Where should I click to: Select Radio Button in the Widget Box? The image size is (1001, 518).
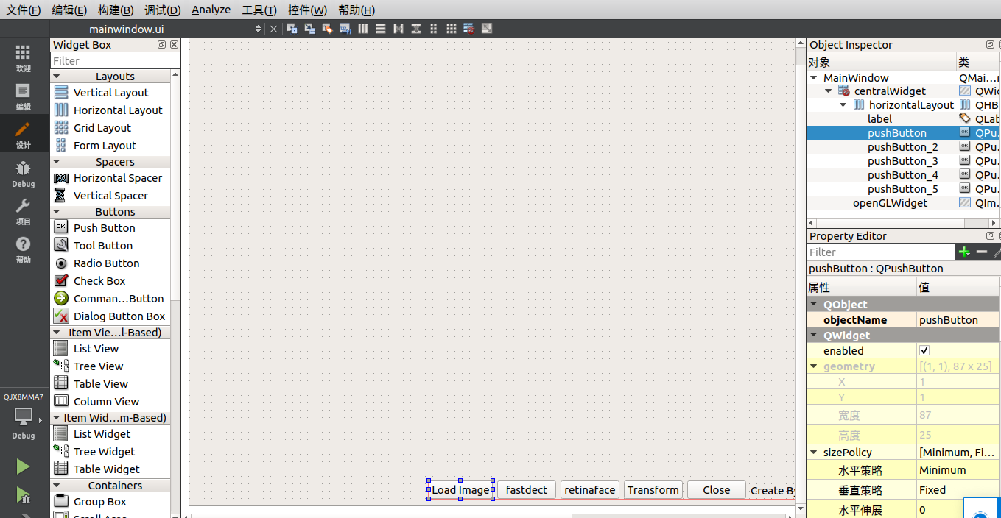[106, 263]
